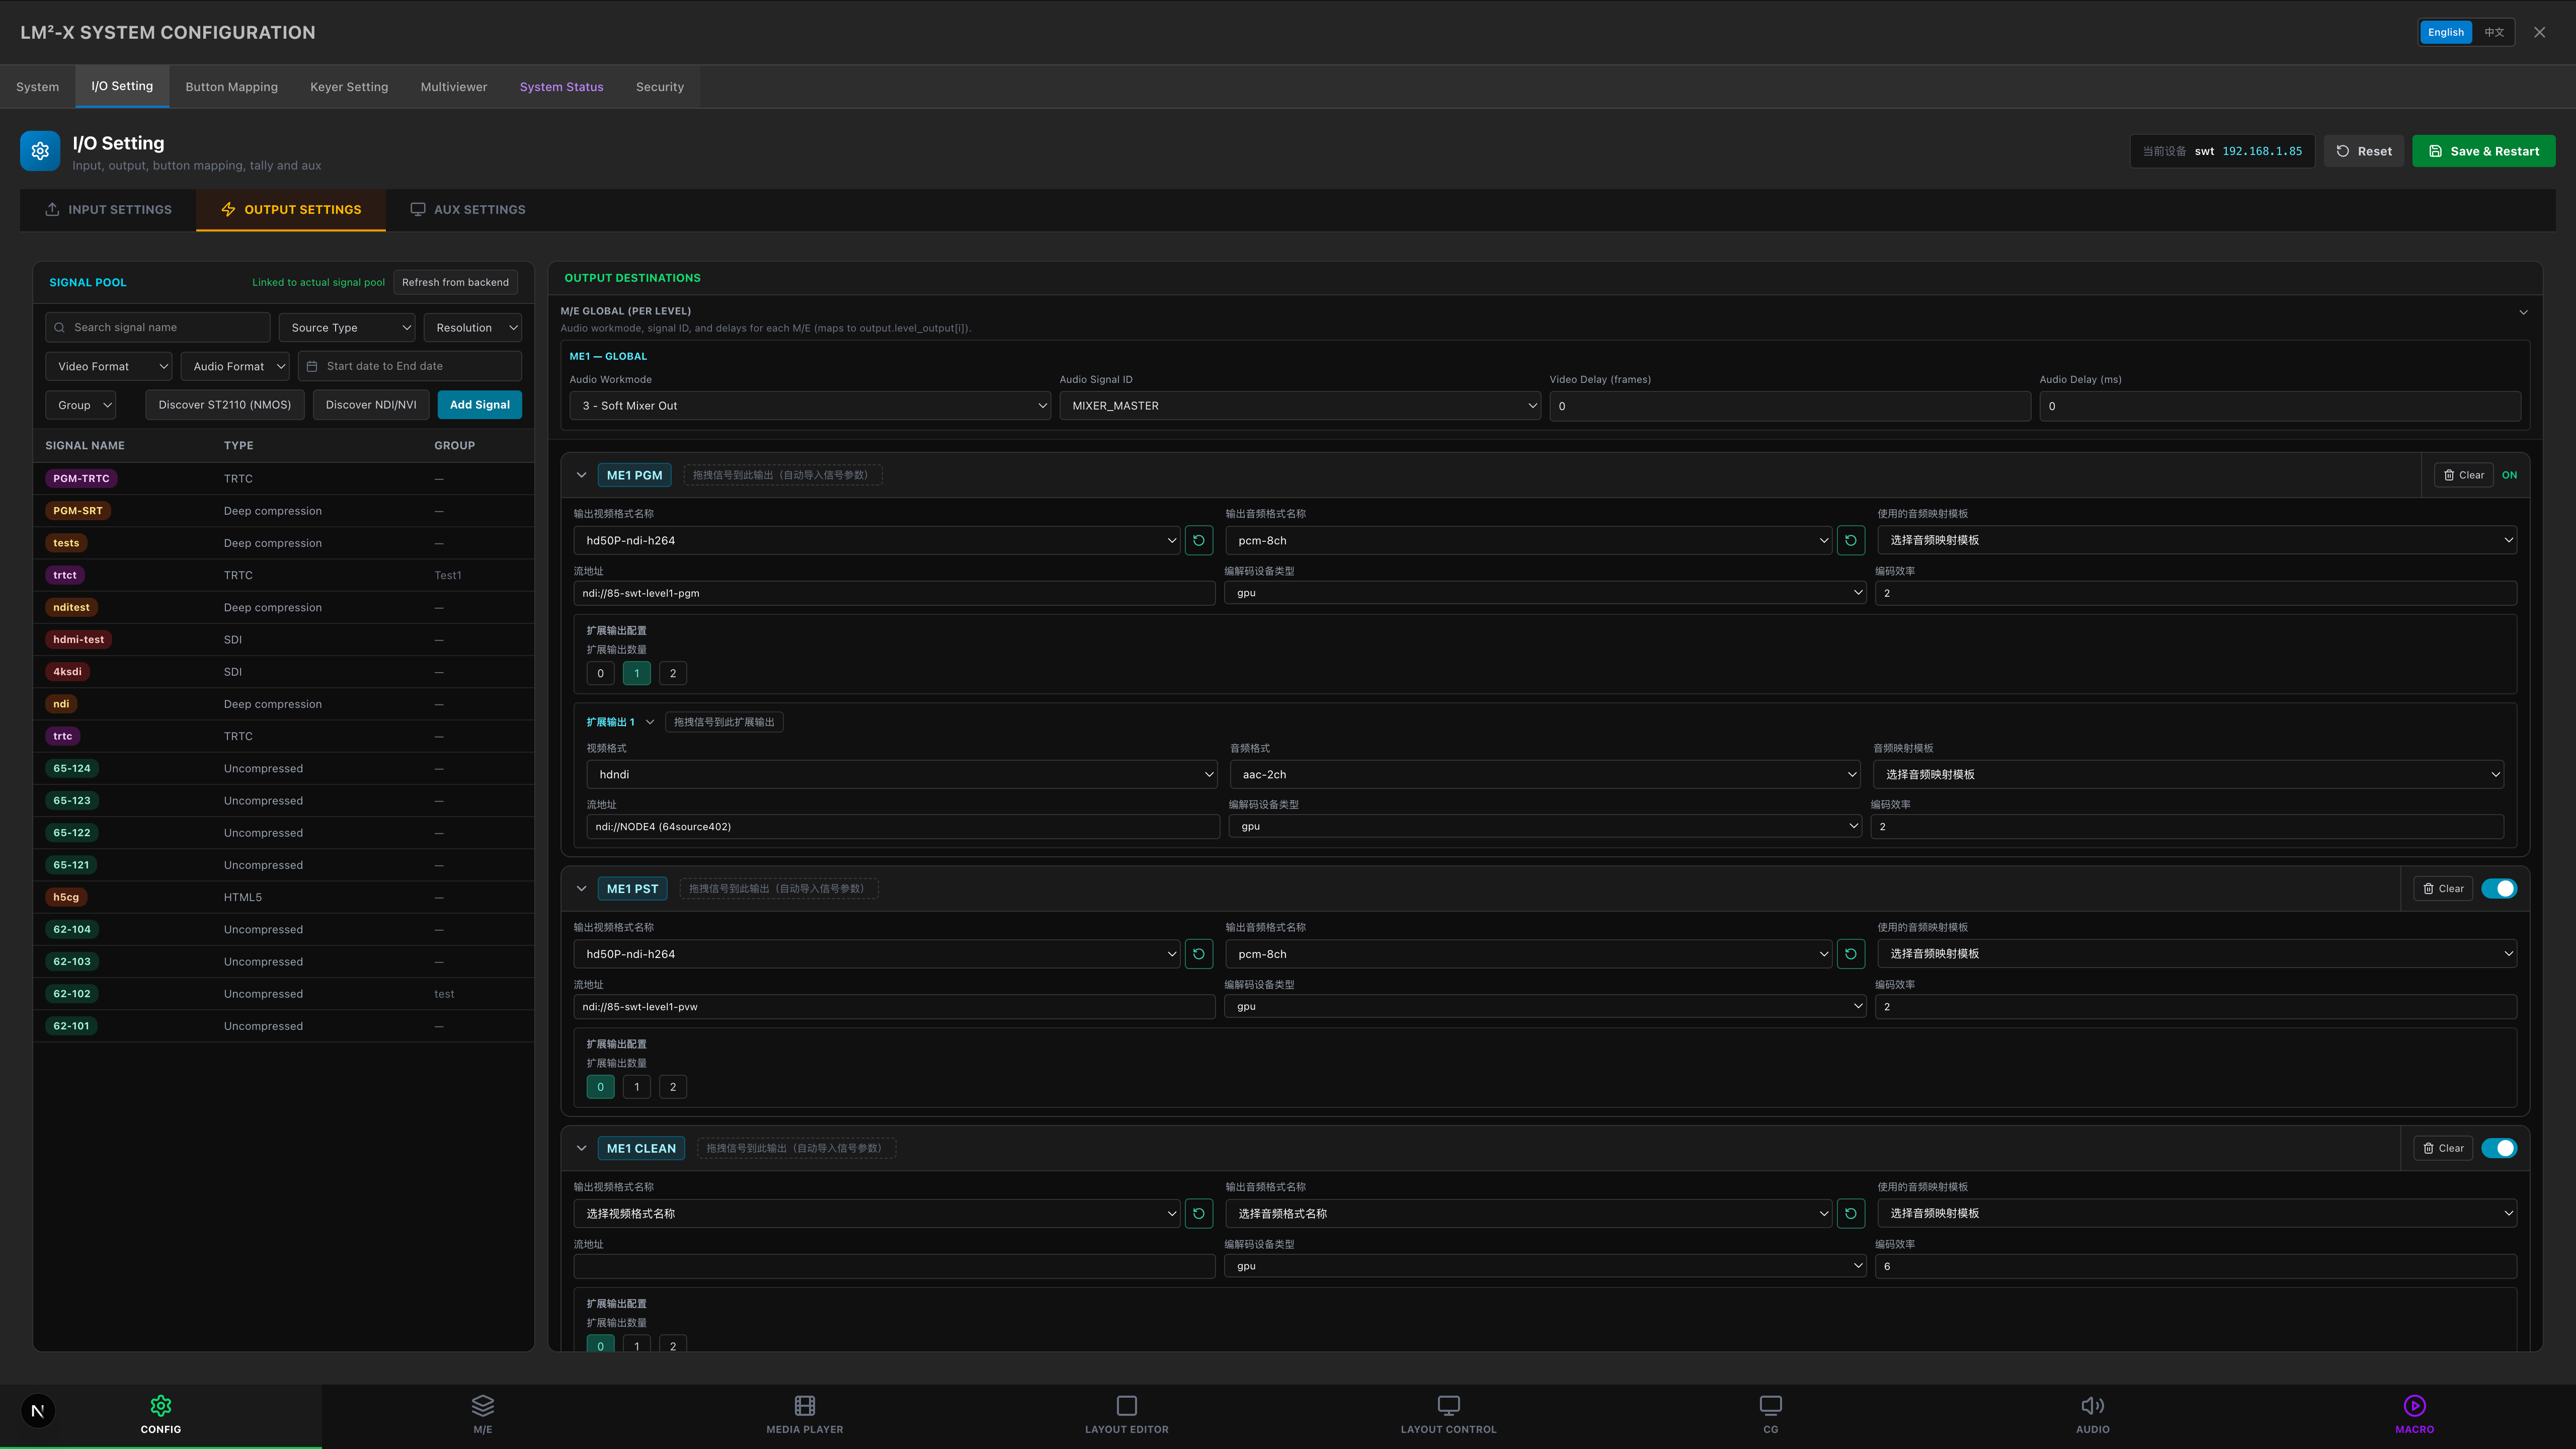Refresh ME1 PGM audio format list
This screenshot has width=2576, height=1449.
[1850, 540]
